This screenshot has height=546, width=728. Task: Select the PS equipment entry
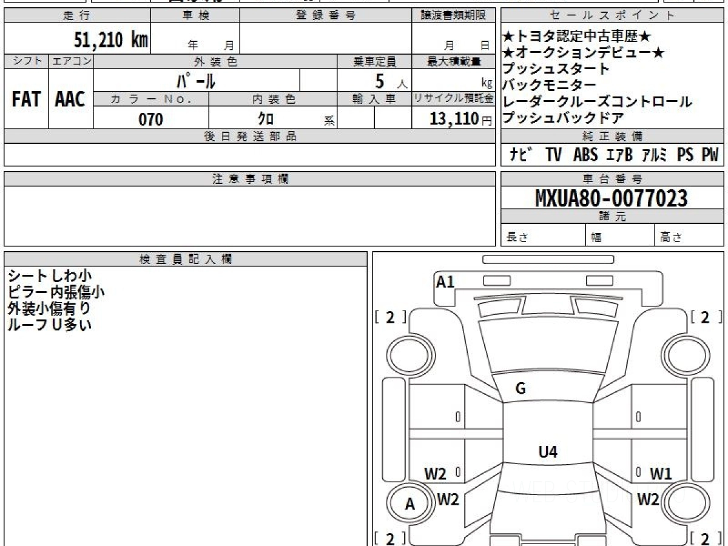[x=685, y=155]
